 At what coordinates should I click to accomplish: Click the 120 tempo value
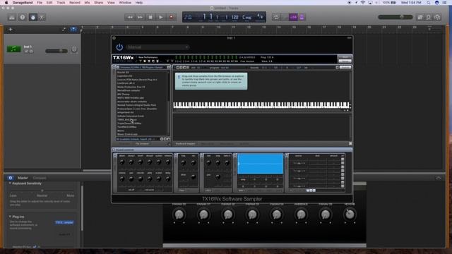(234, 17)
